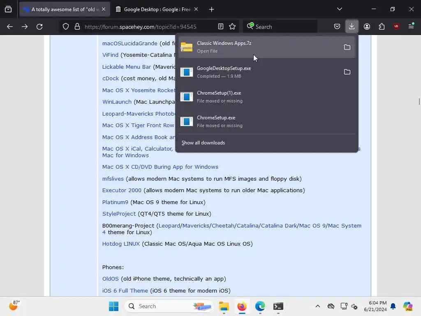Open the Lickable Menu Bar link
Viewport: 421px width, 316px height.
coord(127,67)
